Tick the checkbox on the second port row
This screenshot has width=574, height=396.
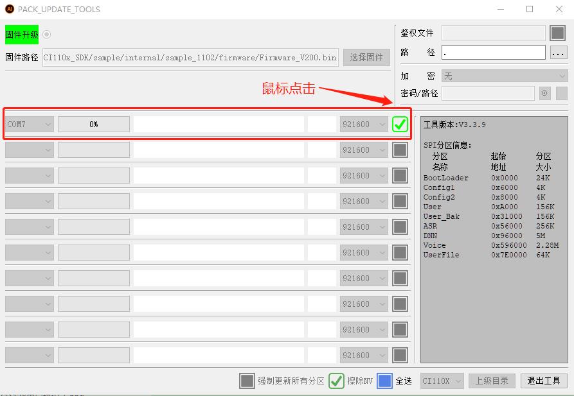pos(400,150)
